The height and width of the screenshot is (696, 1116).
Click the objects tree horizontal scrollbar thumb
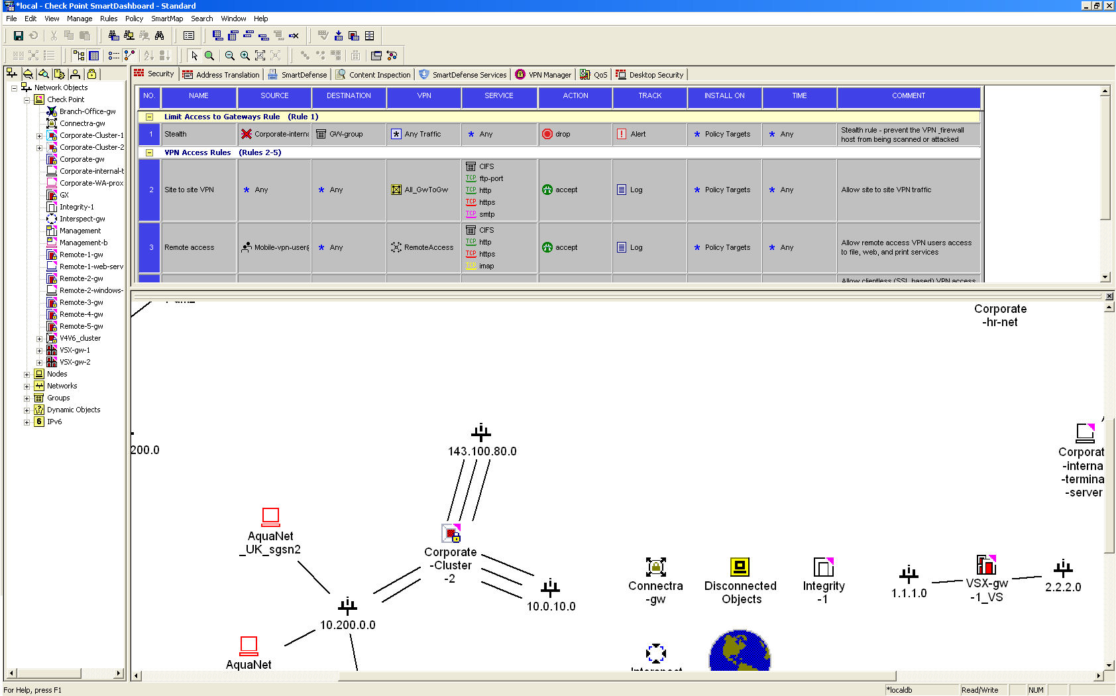pos(48,673)
